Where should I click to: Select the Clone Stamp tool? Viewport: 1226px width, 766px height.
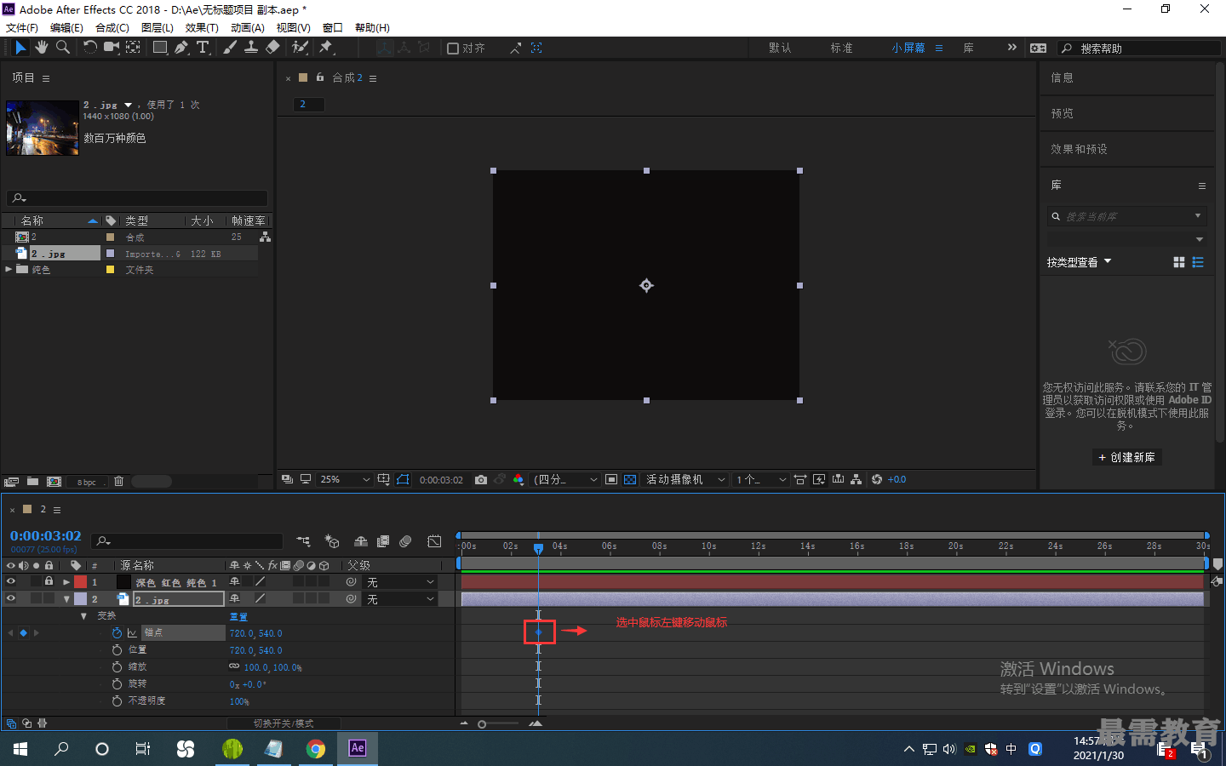point(251,48)
